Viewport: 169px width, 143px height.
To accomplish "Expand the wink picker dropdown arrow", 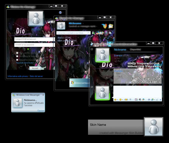I will pos(122,100).
